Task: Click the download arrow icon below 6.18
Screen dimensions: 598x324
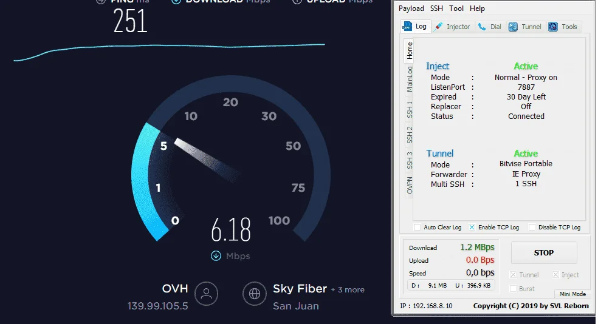Action: [216, 256]
